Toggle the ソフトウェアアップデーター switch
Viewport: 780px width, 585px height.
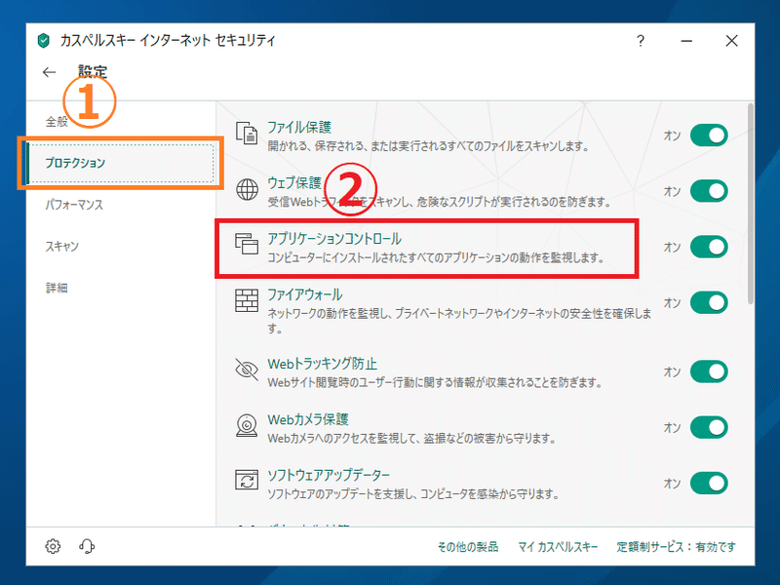pos(709,483)
